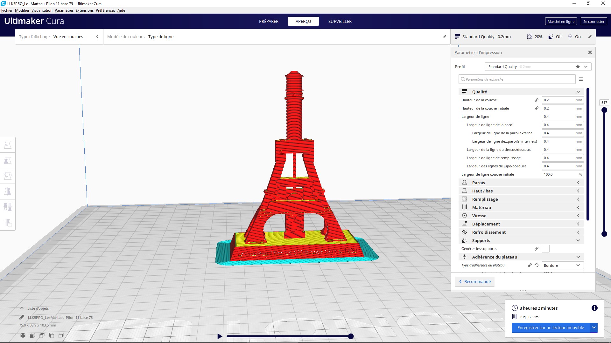
Task: Switch to front view cube icon
Action: pyautogui.click(x=32, y=335)
